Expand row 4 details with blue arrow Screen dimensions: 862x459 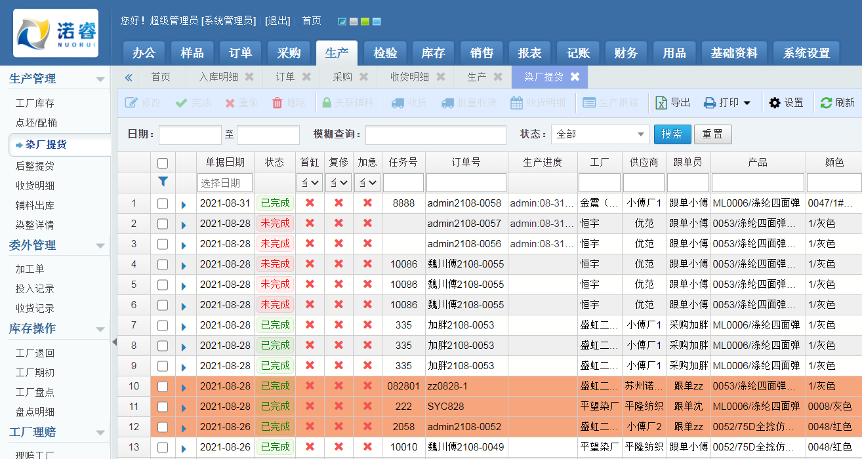point(184,266)
